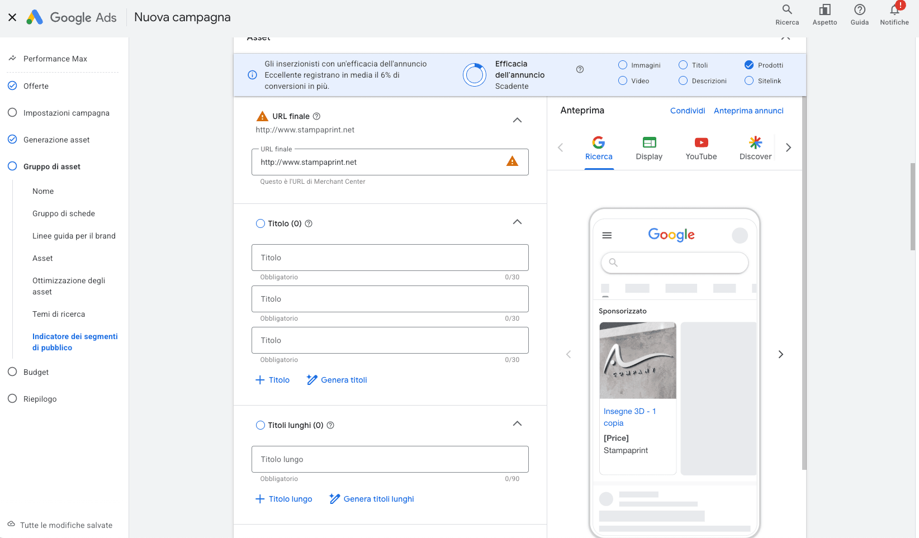Collapse the URL finale section
Image resolution: width=919 pixels, height=538 pixels.
[x=517, y=120]
